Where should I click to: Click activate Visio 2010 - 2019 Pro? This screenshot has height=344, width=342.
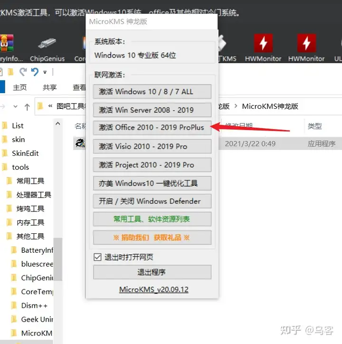[x=152, y=146]
